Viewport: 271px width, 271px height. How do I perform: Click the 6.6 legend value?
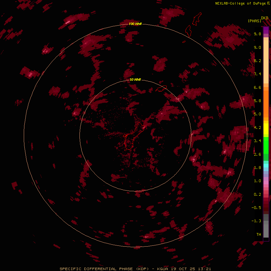tap(257, 87)
